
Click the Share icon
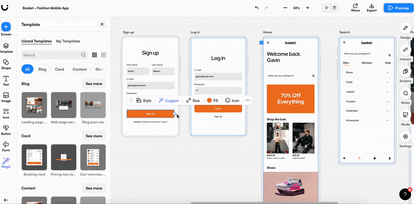click(x=356, y=6)
